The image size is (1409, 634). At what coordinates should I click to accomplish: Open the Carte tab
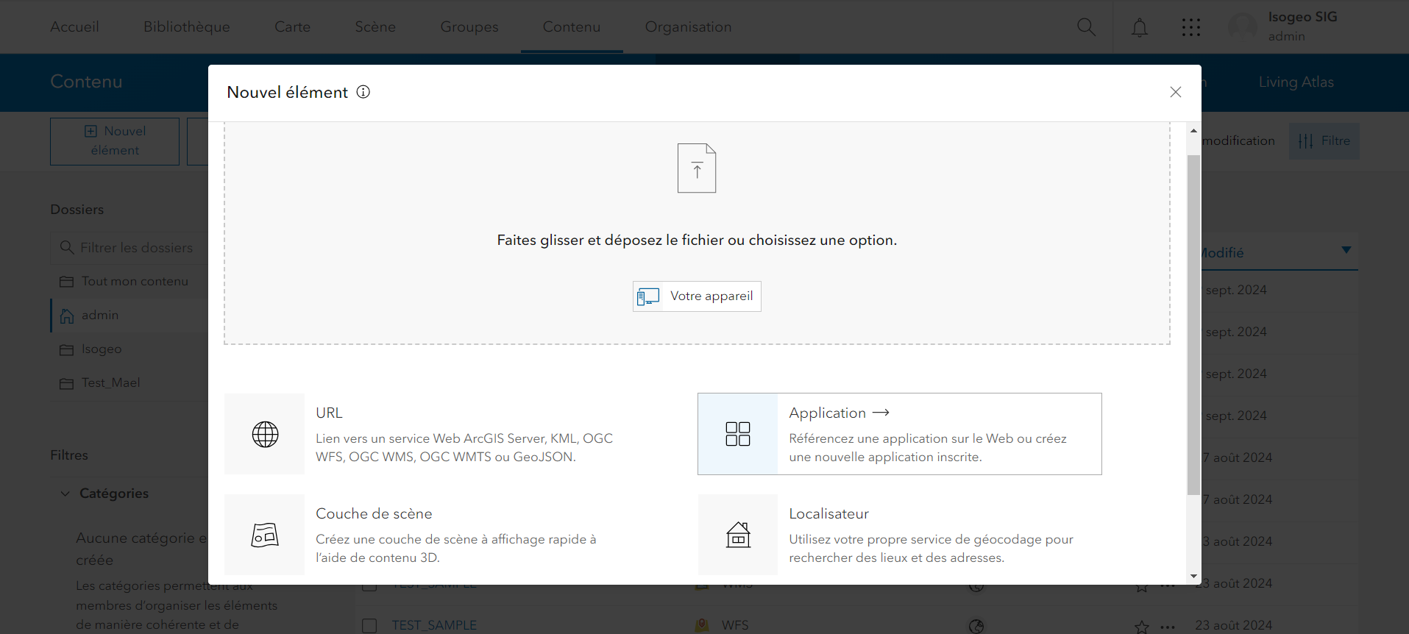point(292,27)
